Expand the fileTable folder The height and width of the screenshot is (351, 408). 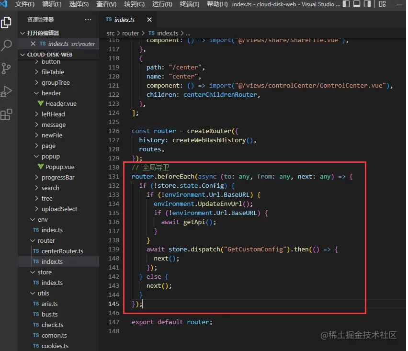click(58, 72)
